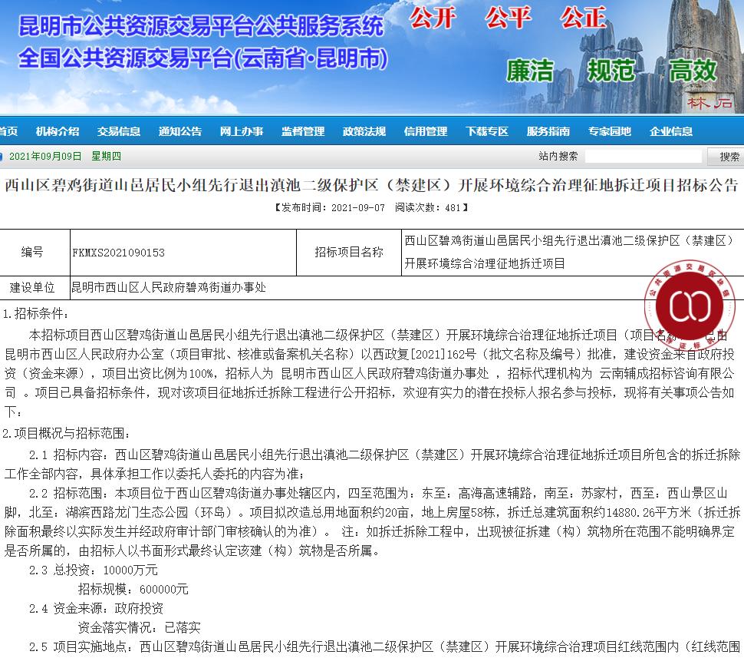This screenshot has width=744, height=658.
Task: Click the read count 阅读次数：481
Action: [x=427, y=207]
